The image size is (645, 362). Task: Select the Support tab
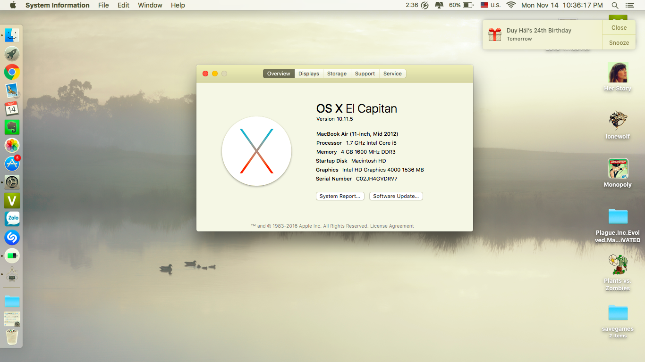365,74
